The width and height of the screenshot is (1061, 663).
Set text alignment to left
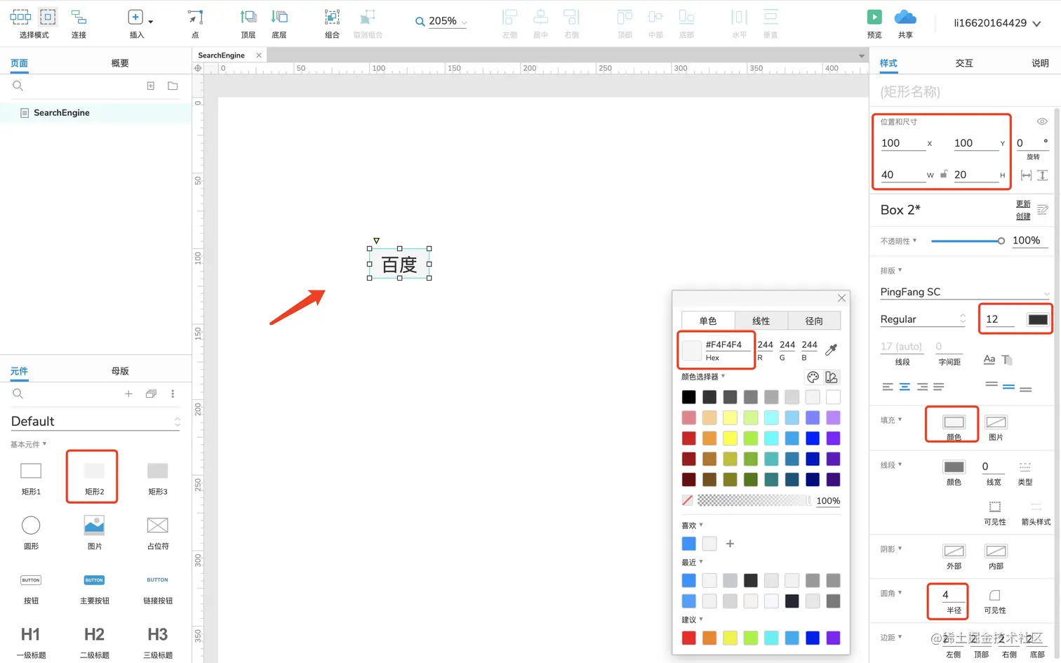click(888, 387)
